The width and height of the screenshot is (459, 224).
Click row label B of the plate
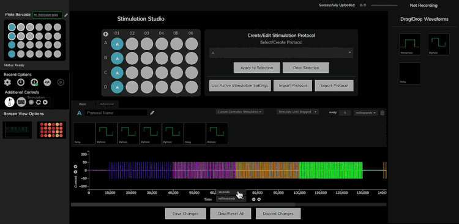click(106, 58)
